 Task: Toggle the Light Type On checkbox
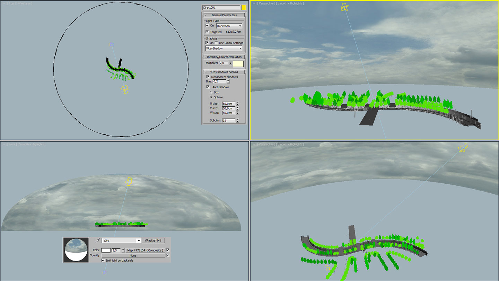pyautogui.click(x=207, y=26)
